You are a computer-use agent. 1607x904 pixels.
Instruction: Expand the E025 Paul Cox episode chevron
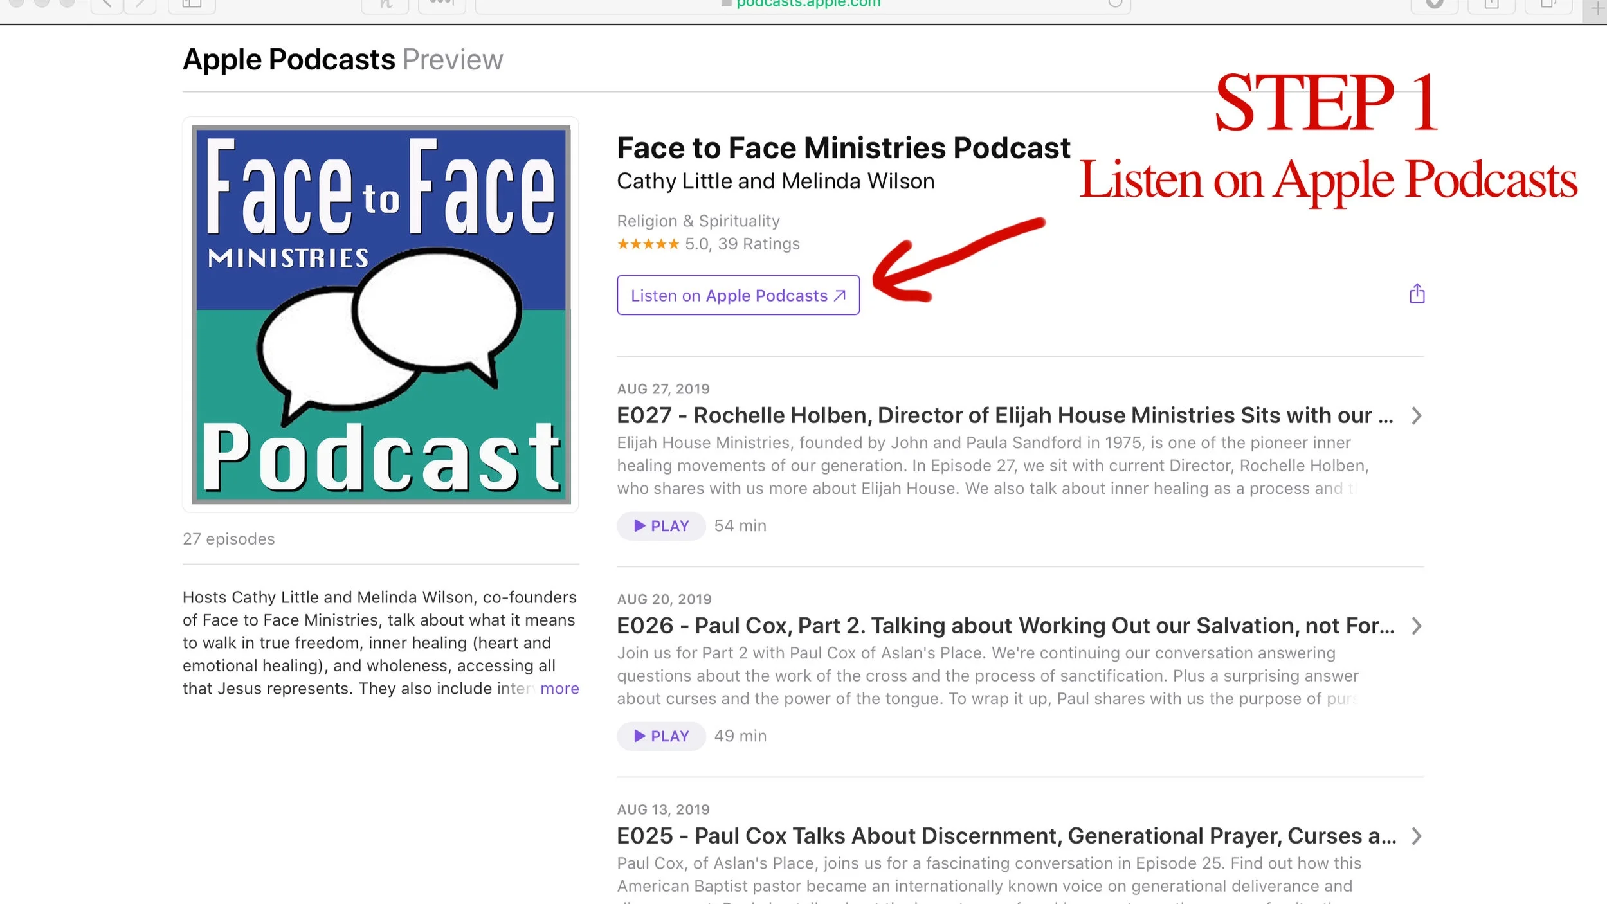pos(1416,836)
